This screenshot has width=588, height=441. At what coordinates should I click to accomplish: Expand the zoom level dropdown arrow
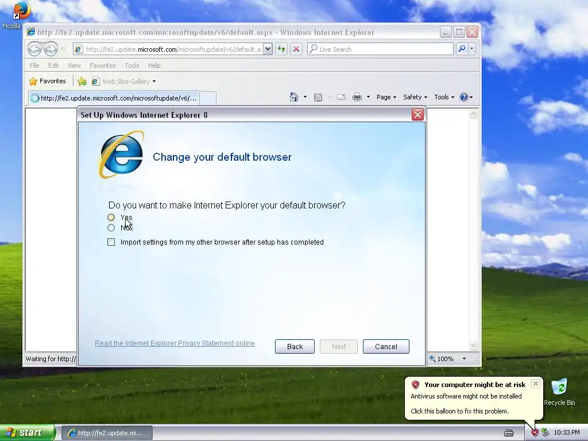pyautogui.click(x=464, y=359)
